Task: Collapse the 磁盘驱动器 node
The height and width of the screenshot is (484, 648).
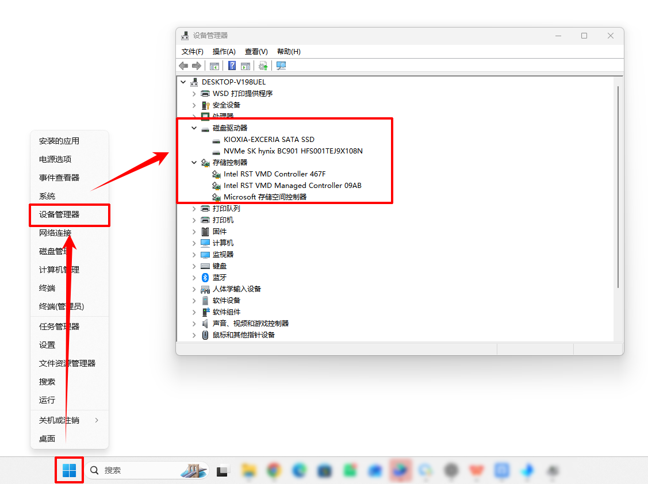Action: click(194, 128)
